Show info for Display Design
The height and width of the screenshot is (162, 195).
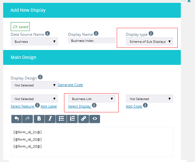(40, 77)
